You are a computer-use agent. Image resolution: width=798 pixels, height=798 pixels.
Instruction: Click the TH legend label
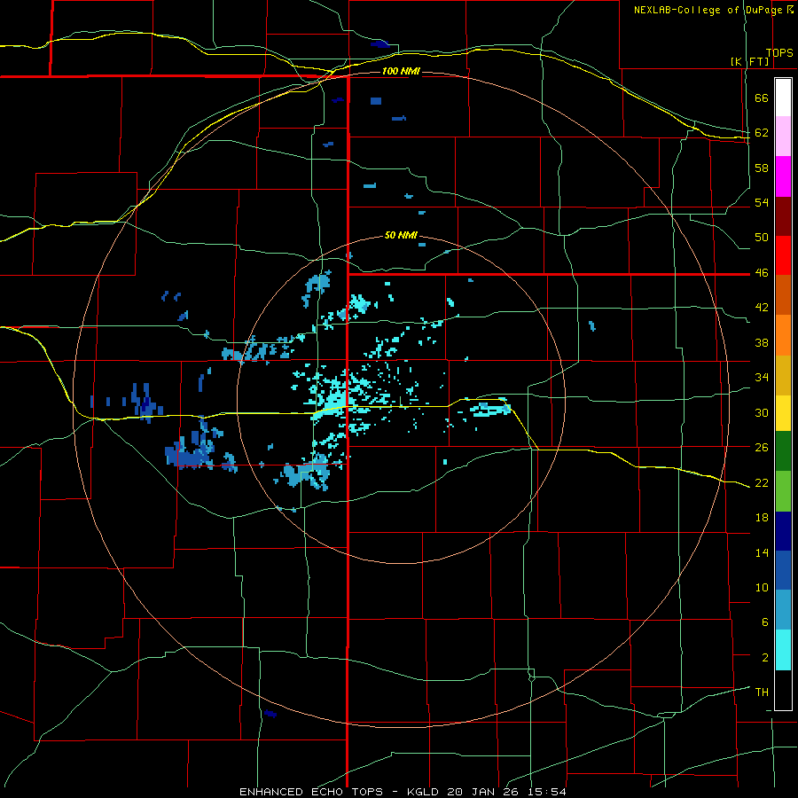pyautogui.click(x=762, y=692)
